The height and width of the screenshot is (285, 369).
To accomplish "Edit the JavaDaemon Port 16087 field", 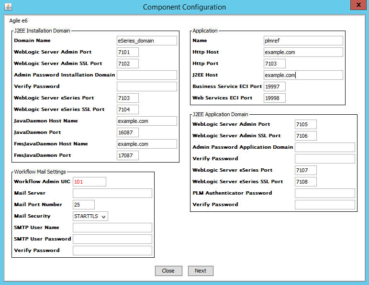I will point(128,132).
